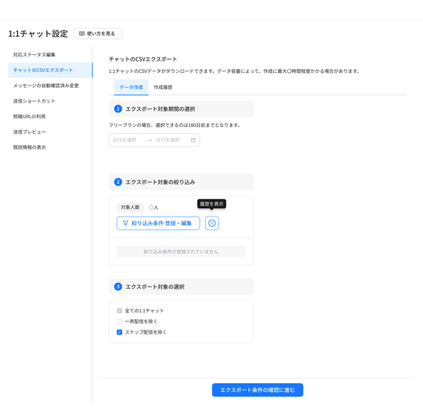Image resolution: width=423 pixels, height=410 pixels.
Task: Click the step 2 number badge
Action: 118,182
